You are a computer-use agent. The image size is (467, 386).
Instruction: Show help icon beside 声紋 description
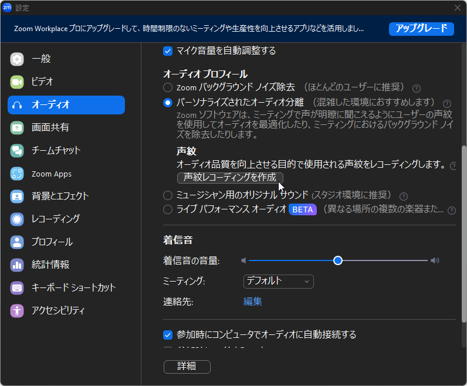[x=453, y=166]
